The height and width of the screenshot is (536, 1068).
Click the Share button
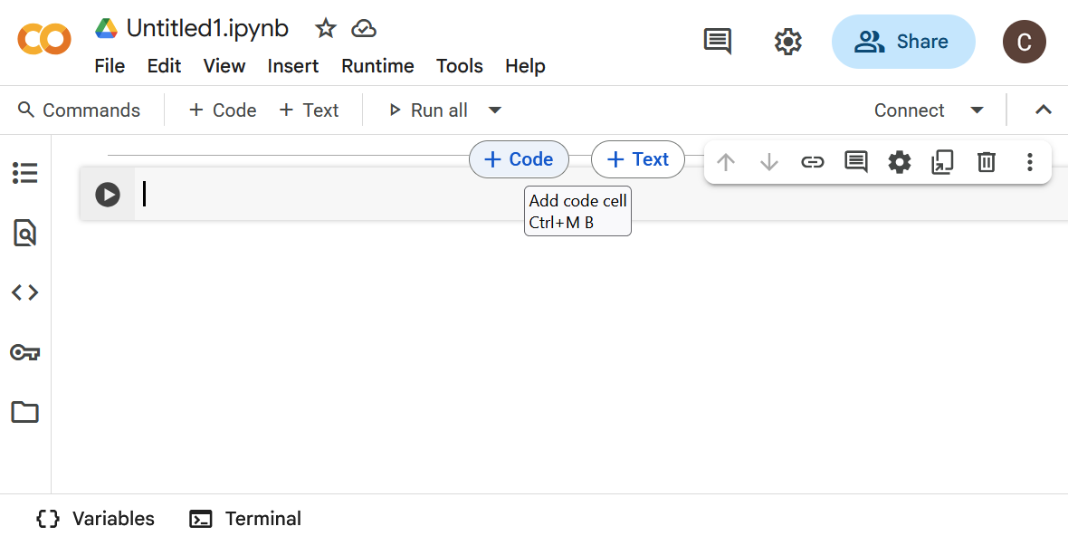click(902, 42)
